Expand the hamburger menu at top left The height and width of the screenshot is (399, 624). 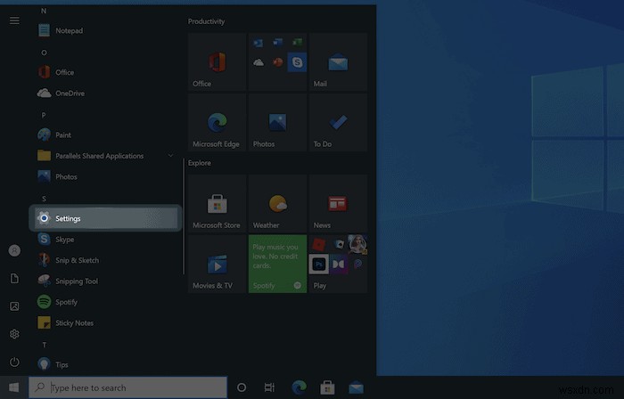tap(14, 20)
